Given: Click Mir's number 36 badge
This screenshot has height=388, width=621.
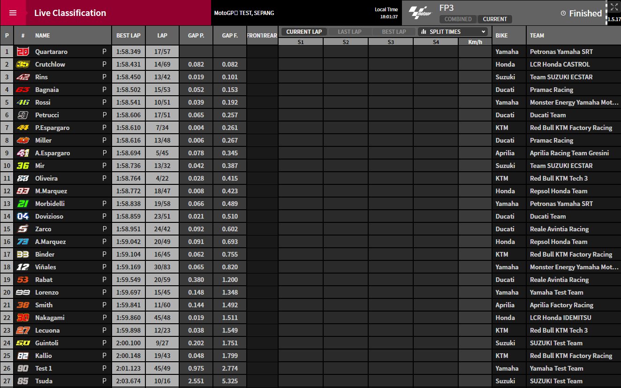Looking at the screenshot, I should pos(23,166).
